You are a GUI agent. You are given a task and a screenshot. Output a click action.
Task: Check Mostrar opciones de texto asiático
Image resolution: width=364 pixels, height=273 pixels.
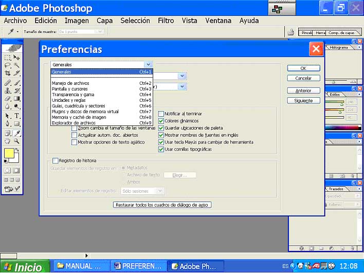pyautogui.click(x=74, y=142)
